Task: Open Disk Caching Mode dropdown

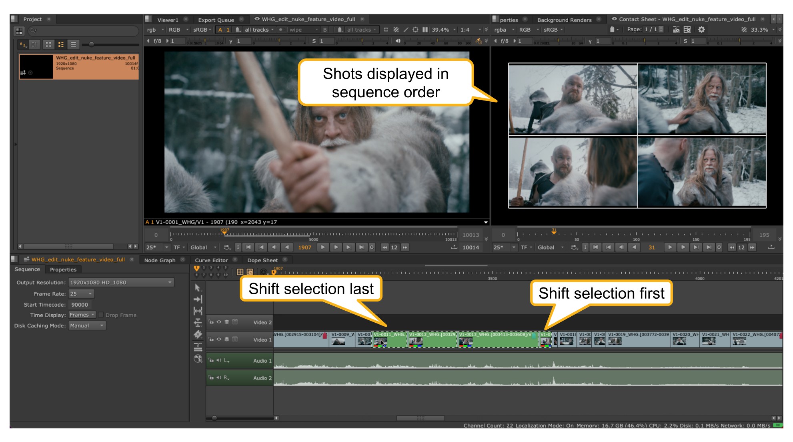Action: (87, 326)
